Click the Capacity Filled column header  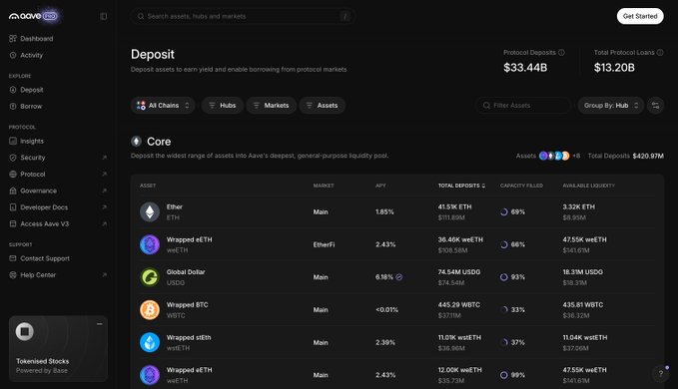tap(521, 186)
